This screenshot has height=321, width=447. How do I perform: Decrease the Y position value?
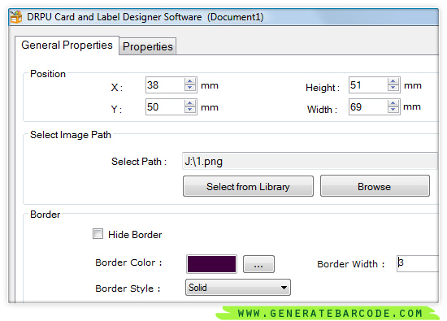190,110
